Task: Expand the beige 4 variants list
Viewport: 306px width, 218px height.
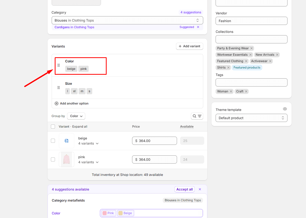Action: pyautogui.click(x=88, y=144)
